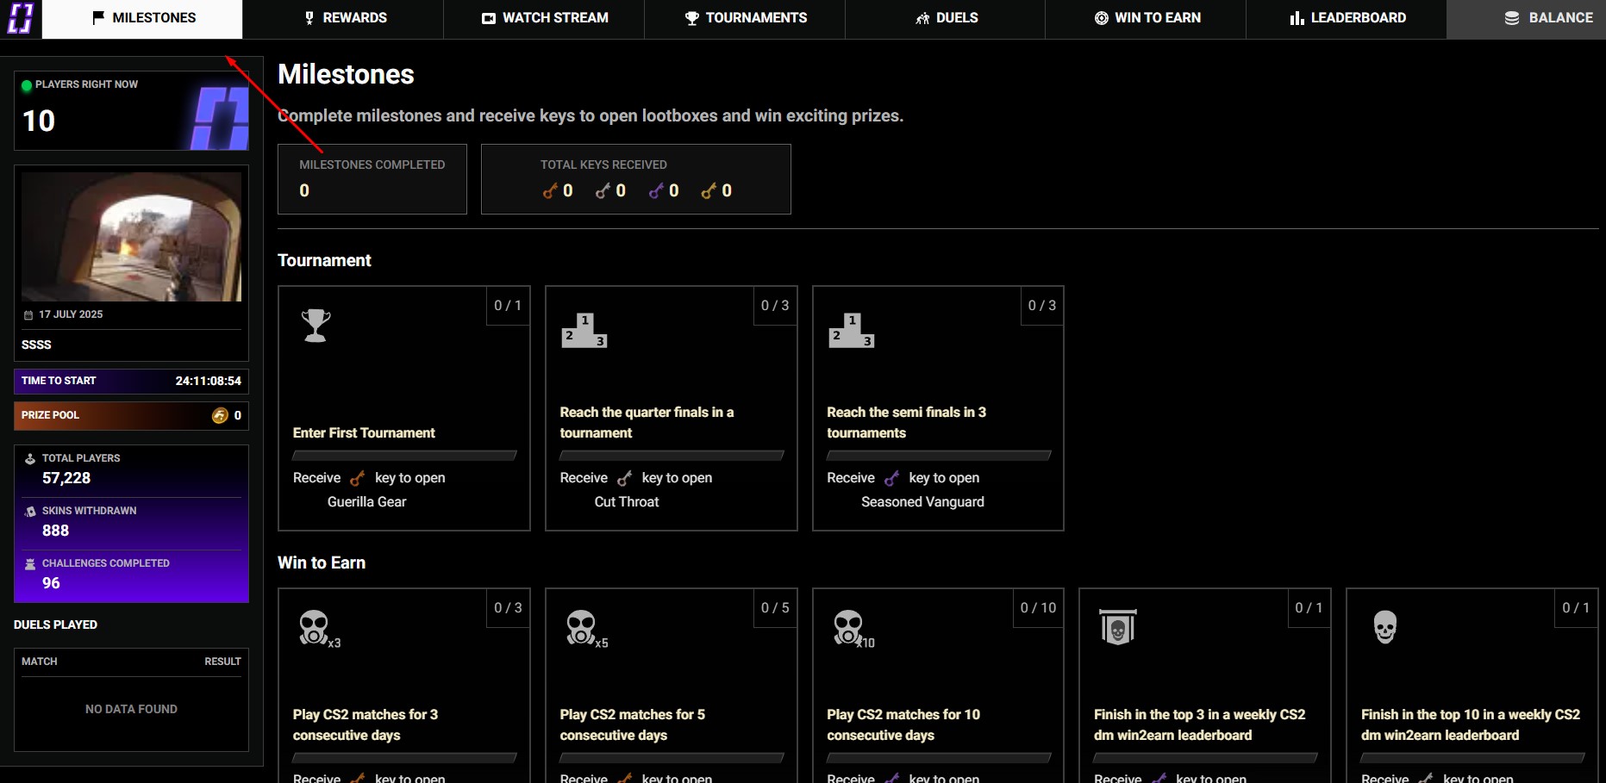Click the skull icon for top 10 leaderboard
The height and width of the screenshot is (783, 1606).
tap(1384, 627)
